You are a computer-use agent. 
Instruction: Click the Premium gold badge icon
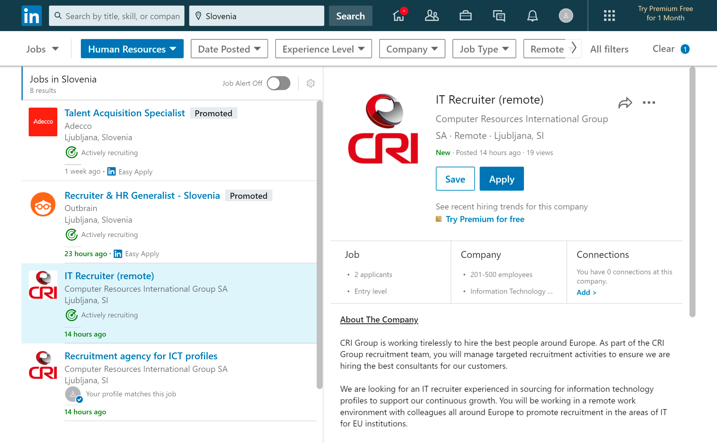tap(439, 219)
